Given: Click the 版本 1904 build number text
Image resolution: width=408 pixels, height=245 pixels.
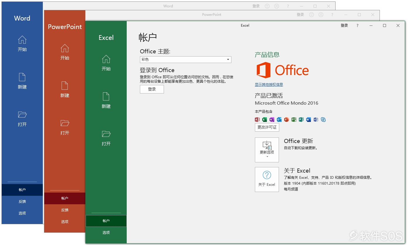Looking at the screenshot, I should [320, 183].
